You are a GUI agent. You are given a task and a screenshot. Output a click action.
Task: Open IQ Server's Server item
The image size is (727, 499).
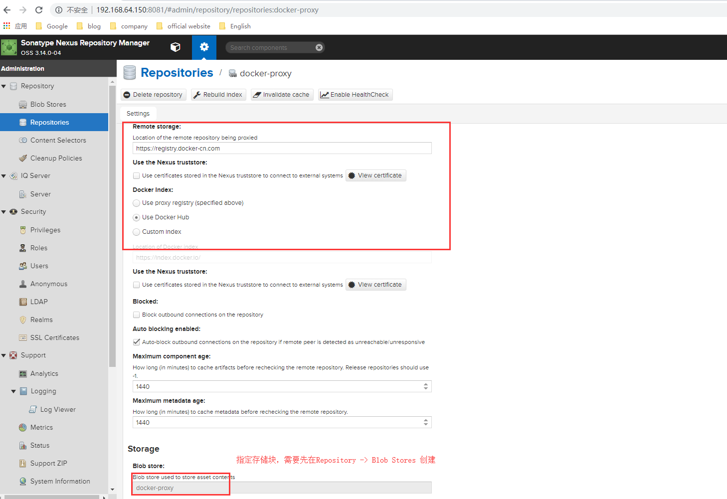point(40,194)
